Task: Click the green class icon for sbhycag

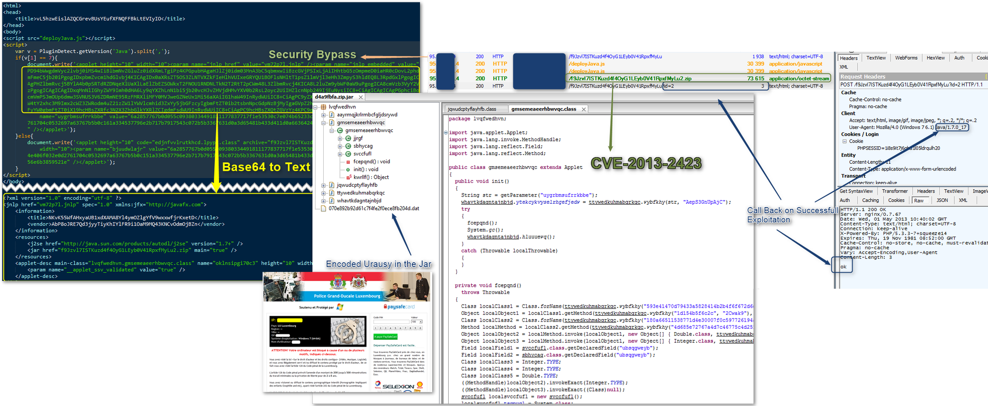Action: pos(348,146)
